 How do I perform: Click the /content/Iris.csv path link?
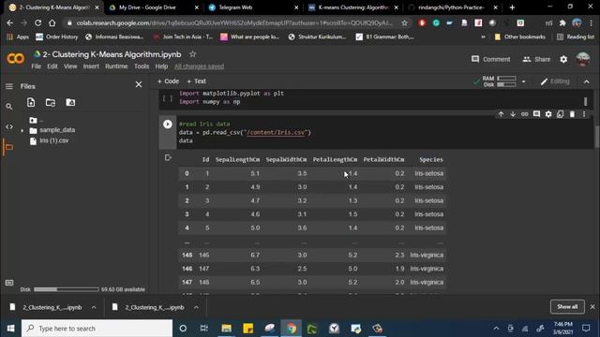point(276,133)
